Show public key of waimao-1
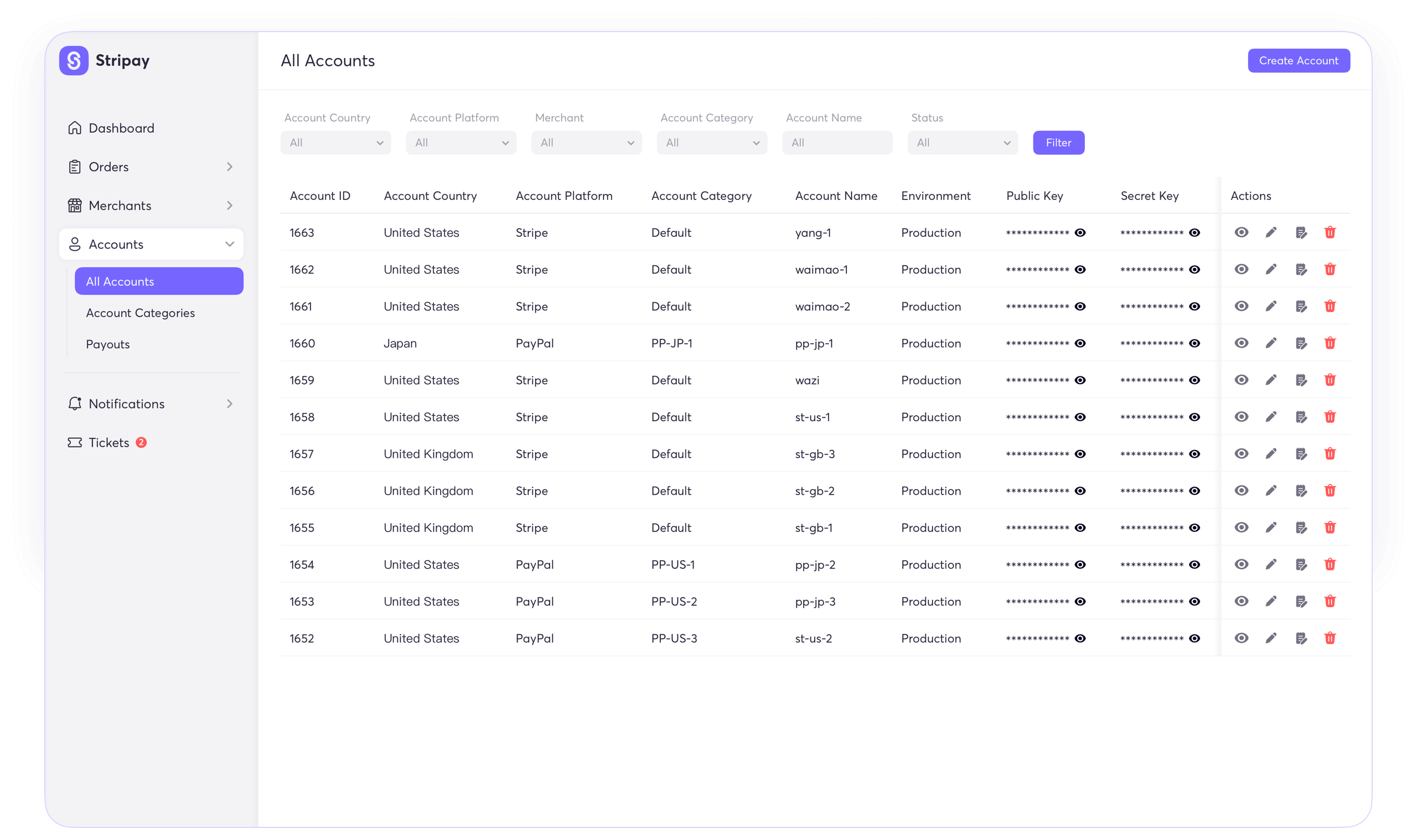Viewport: 1417px width, 828px height. point(1080,269)
